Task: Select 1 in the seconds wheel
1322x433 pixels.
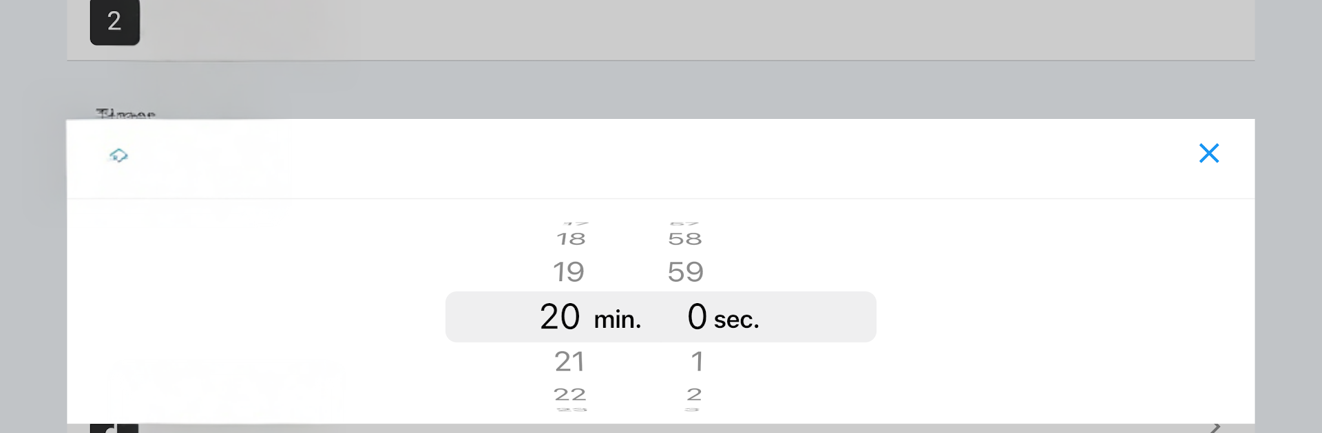Action: (x=697, y=362)
